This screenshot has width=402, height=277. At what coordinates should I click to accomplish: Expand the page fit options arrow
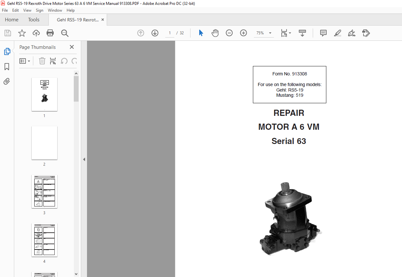tap(290, 33)
